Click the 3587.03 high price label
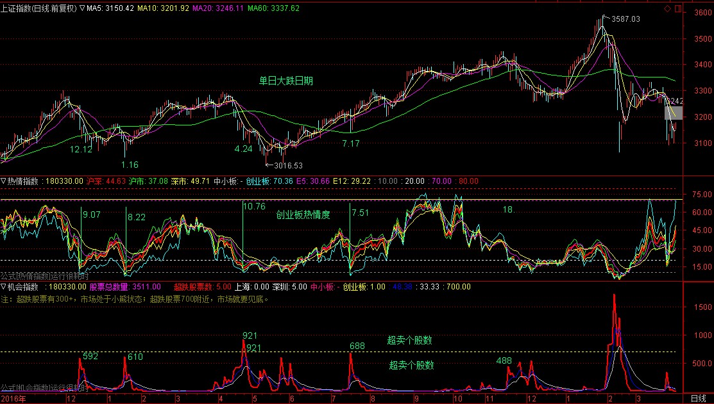Viewport: 714px width, 404px height. click(625, 19)
